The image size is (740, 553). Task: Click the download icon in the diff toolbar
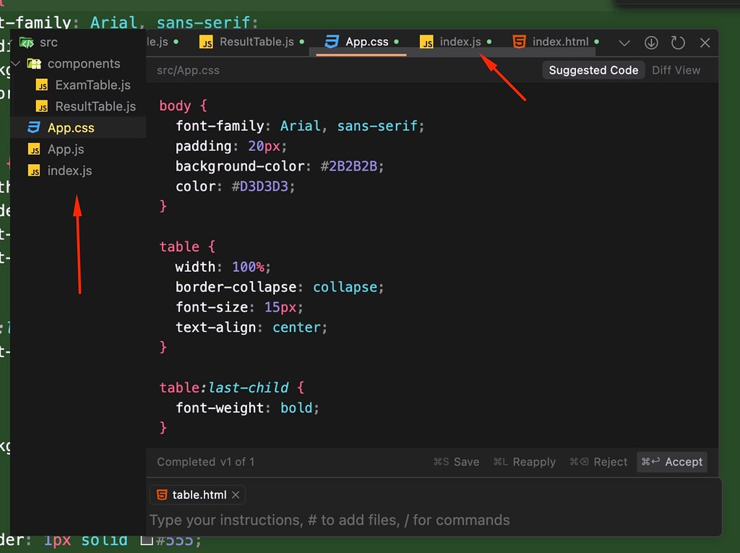[x=650, y=43]
